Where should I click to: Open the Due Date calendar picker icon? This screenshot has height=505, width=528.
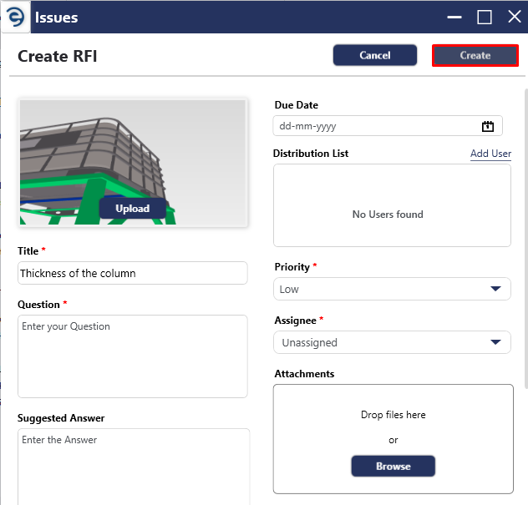487,126
